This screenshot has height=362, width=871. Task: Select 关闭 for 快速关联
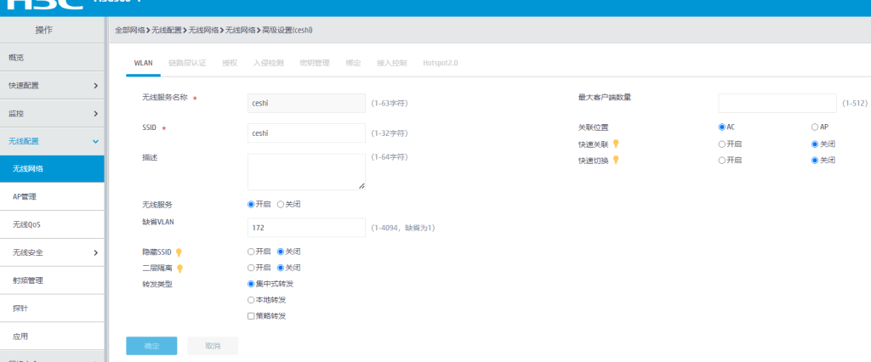click(815, 144)
